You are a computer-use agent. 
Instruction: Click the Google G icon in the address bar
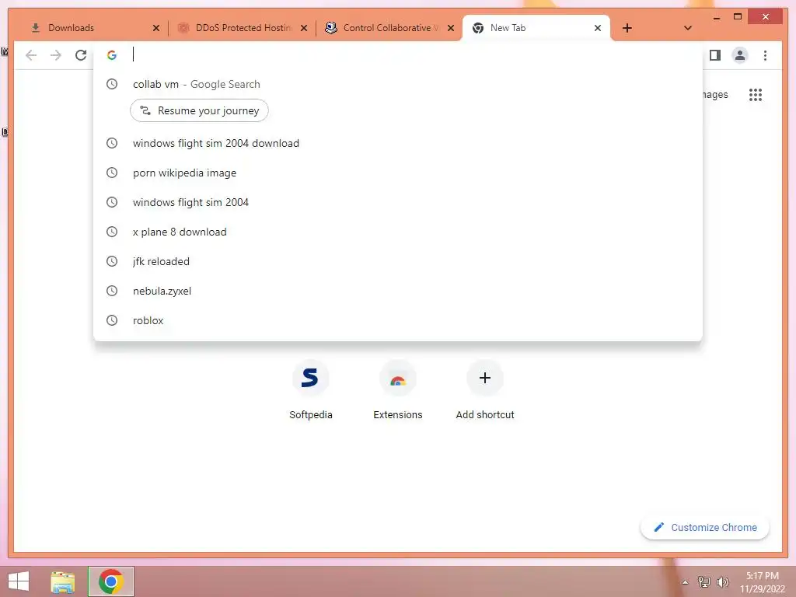(x=112, y=55)
